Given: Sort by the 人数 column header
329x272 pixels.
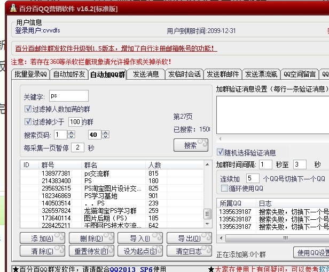Looking at the screenshot, I should point(156,165).
